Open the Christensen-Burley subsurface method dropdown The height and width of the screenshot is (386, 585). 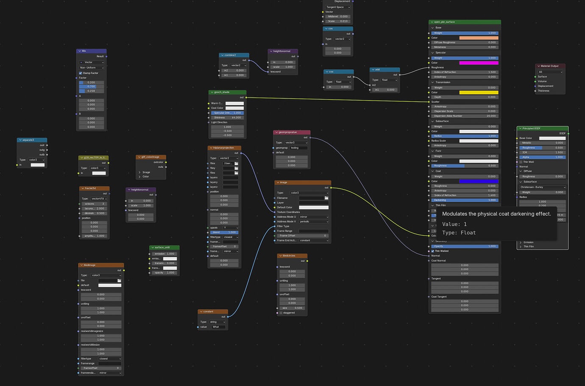pos(543,187)
